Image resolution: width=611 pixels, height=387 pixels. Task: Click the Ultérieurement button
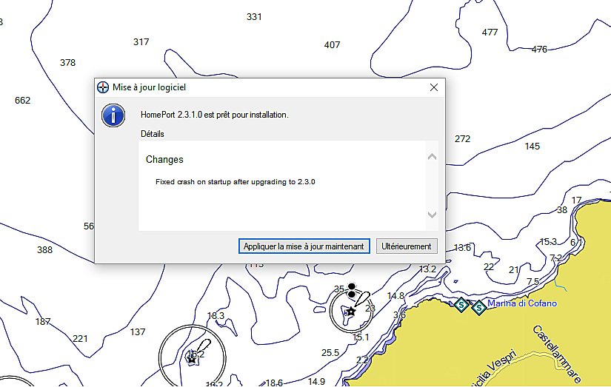pyautogui.click(x=407, y=246)
